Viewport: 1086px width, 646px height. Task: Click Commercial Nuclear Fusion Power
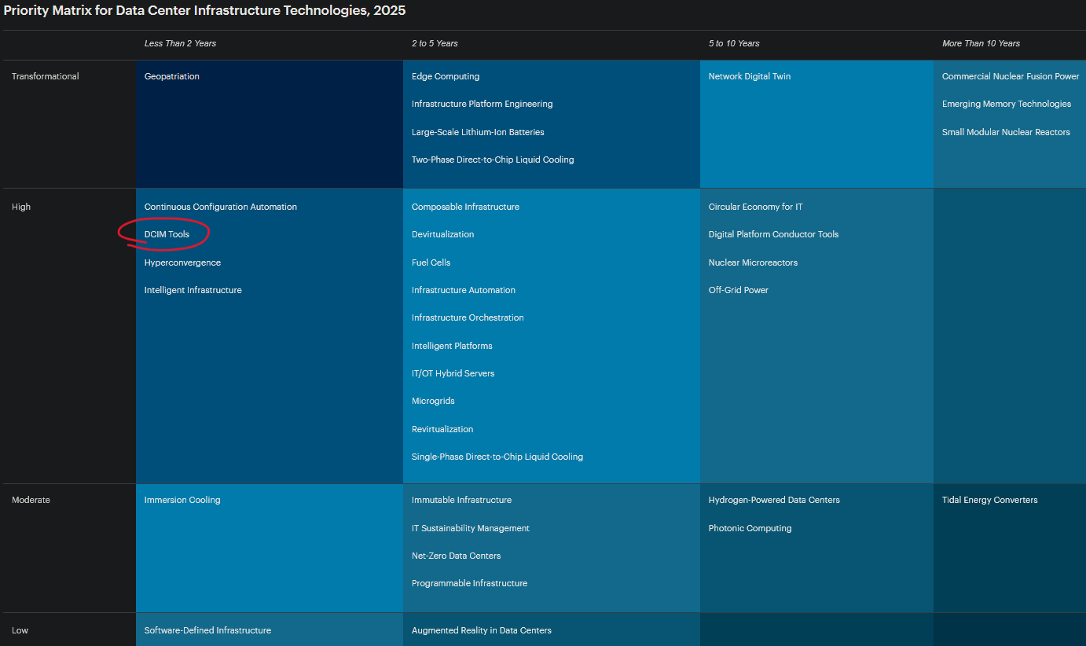point(1010,76)
